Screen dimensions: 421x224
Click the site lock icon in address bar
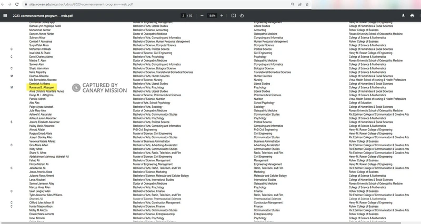(25, 4)
